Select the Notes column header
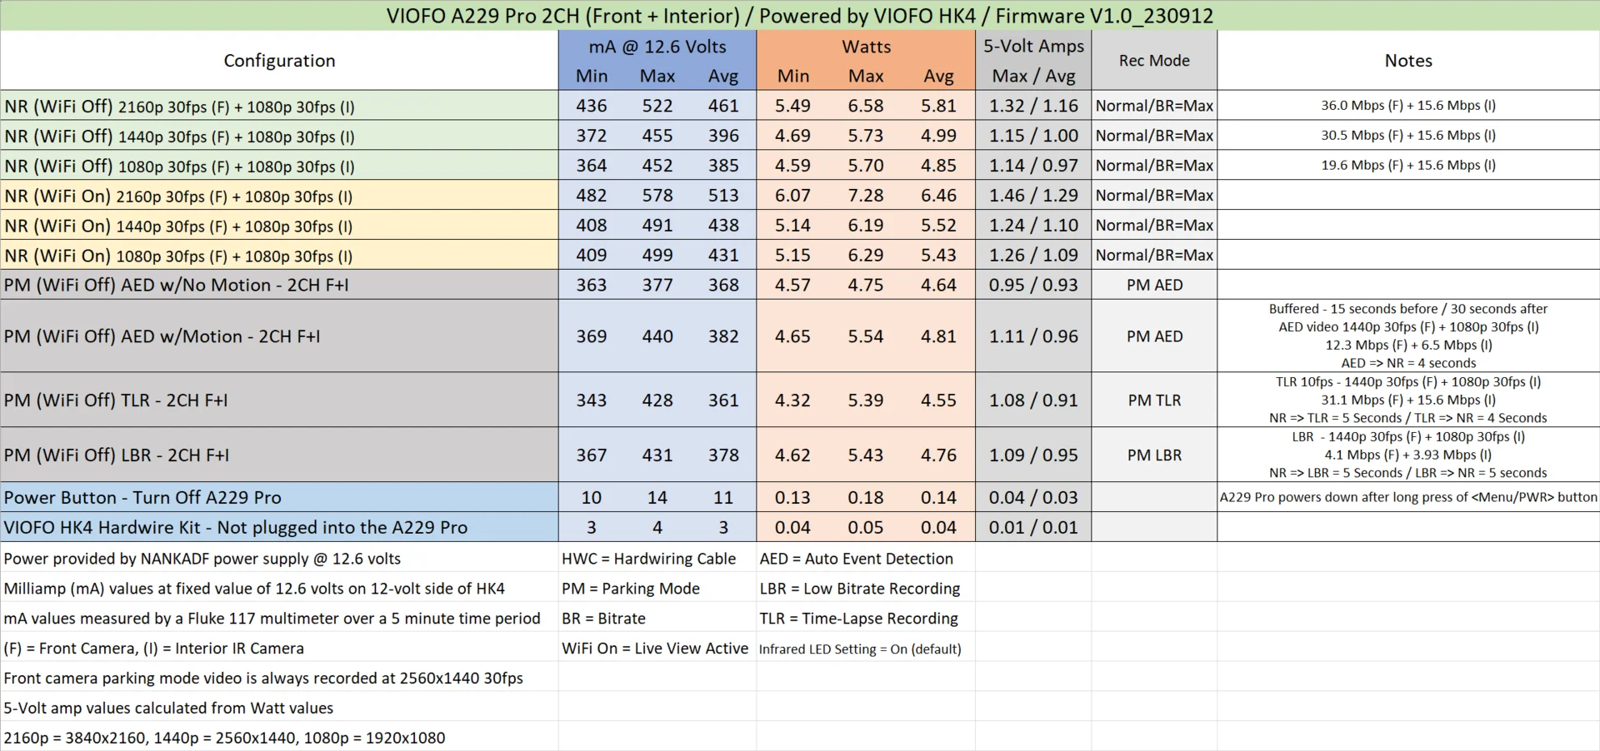This screenshot has width=1600, height=751. [1408, 60]
